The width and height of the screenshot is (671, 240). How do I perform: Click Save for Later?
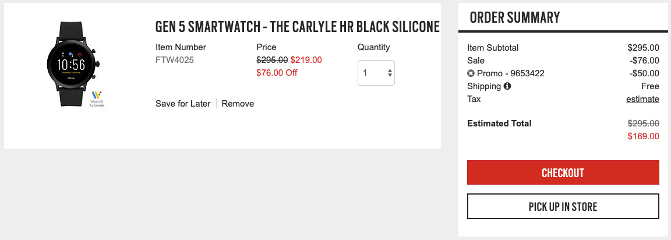point(183,104)
